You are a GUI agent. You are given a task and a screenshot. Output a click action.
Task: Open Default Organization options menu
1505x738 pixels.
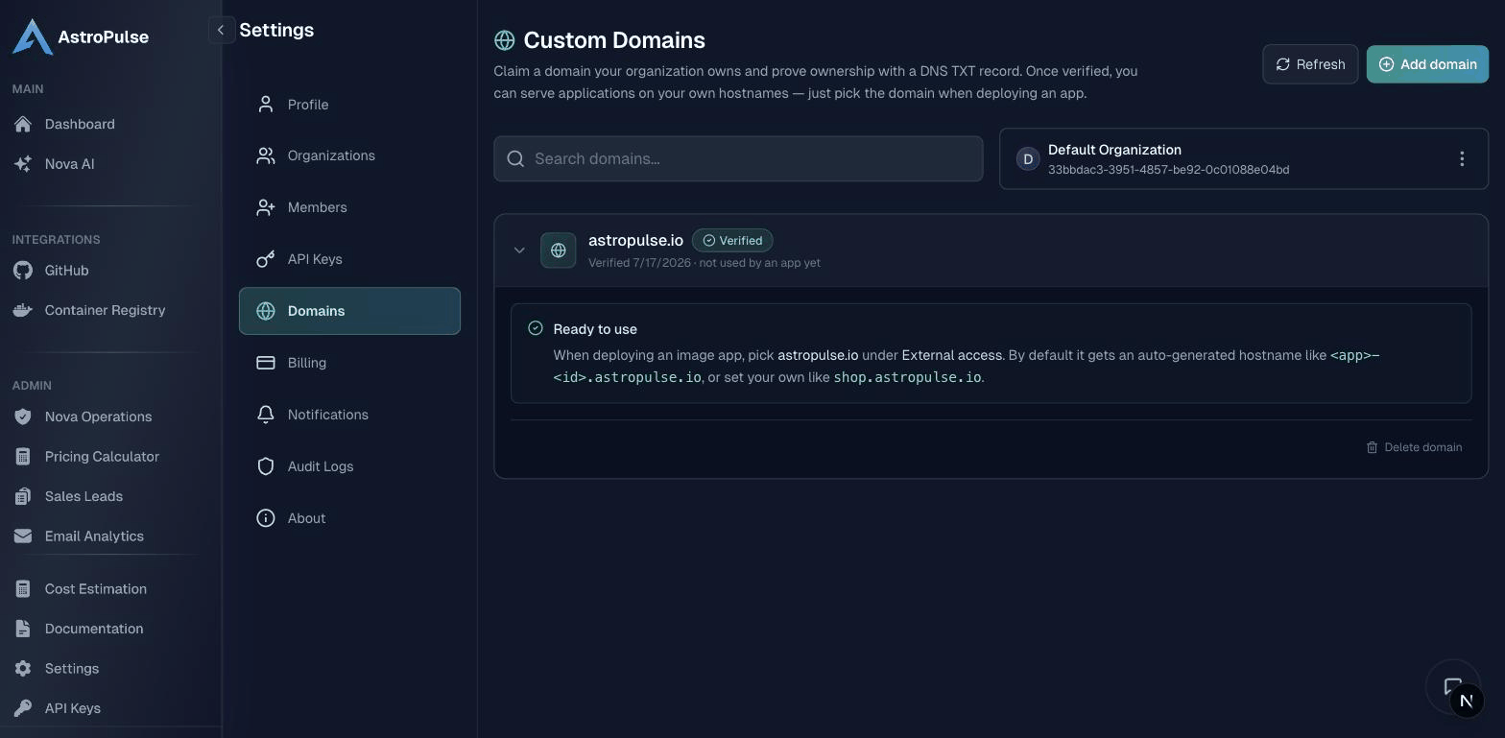(x=1462, y=158)
